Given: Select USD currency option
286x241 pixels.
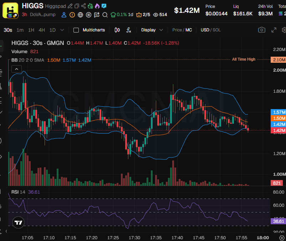Looking at the screenshot, I should click(205, 30).
